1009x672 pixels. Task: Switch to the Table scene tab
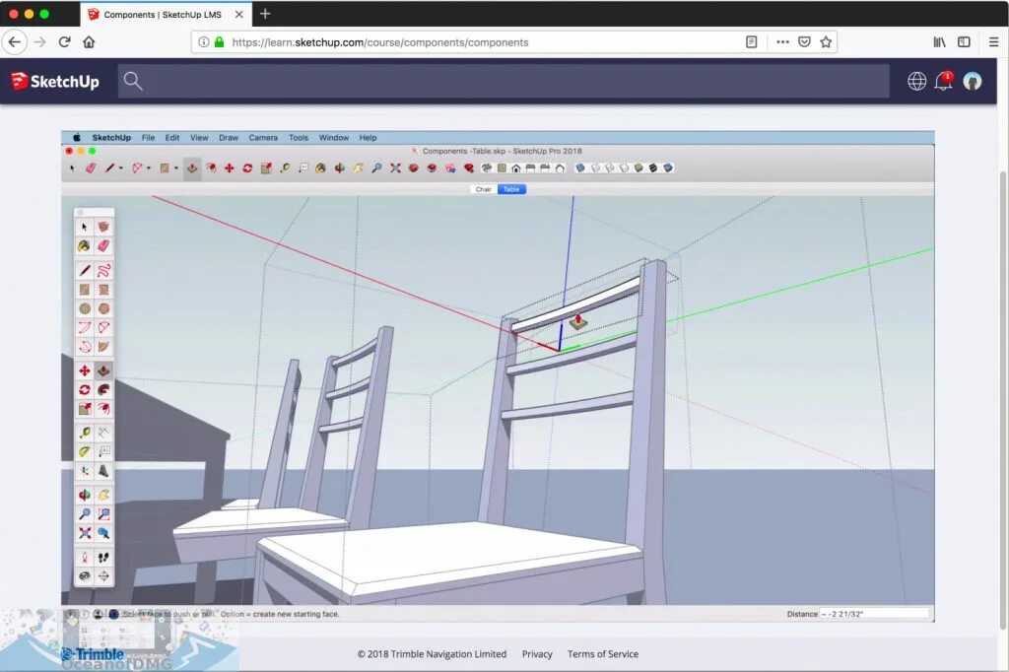click(x=511, y=189)
